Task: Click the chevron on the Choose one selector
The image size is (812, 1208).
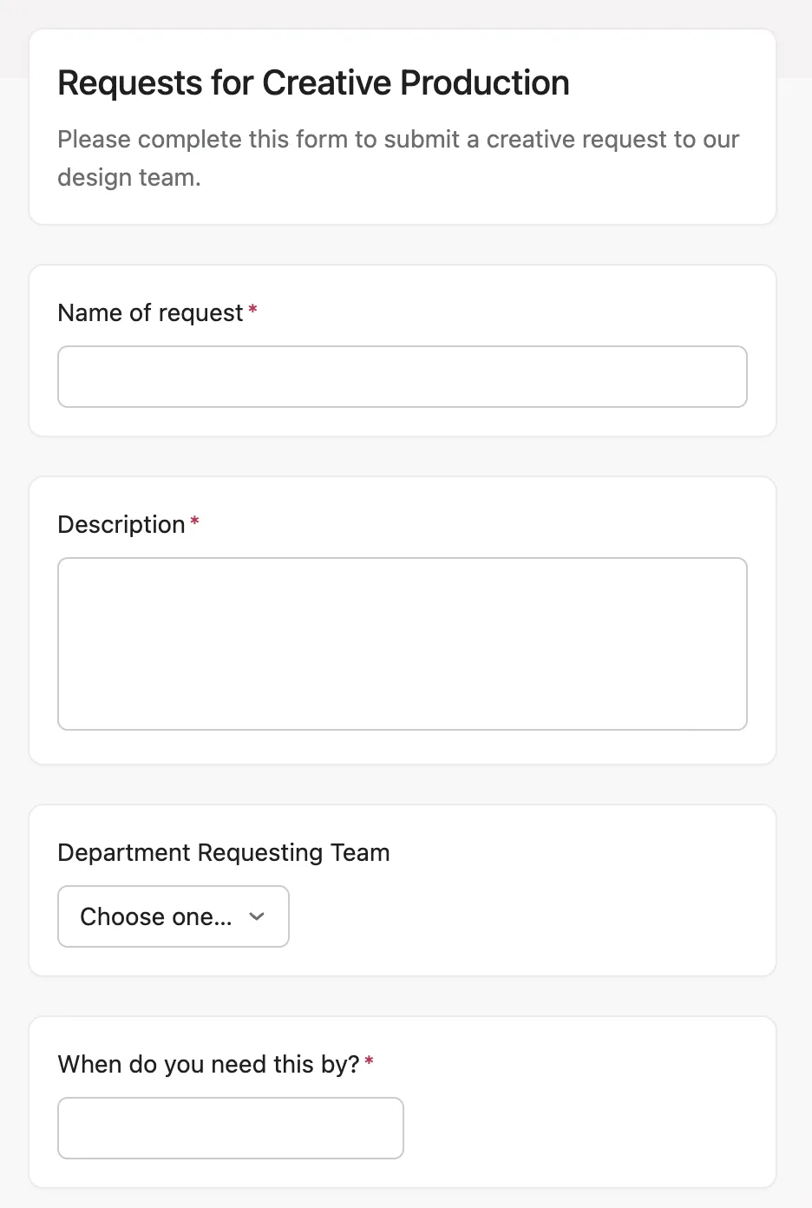Action: (x=257, y=916)
